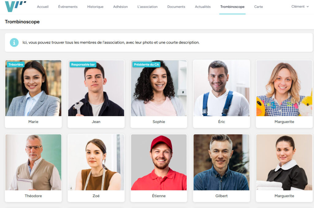The height and width of the screenshot is (208, 314).
Task: Go to the Événements page
Action: tap(68, 7)
